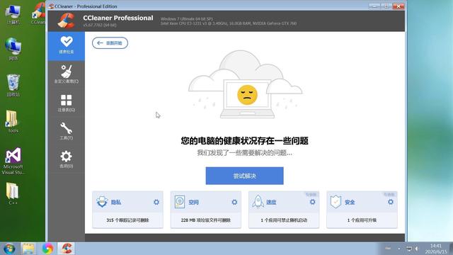Image resolution: width=453 pixels, height=255 pixels.
Task: Open the 空间 space card settings gear
Action: click(234, 202)
